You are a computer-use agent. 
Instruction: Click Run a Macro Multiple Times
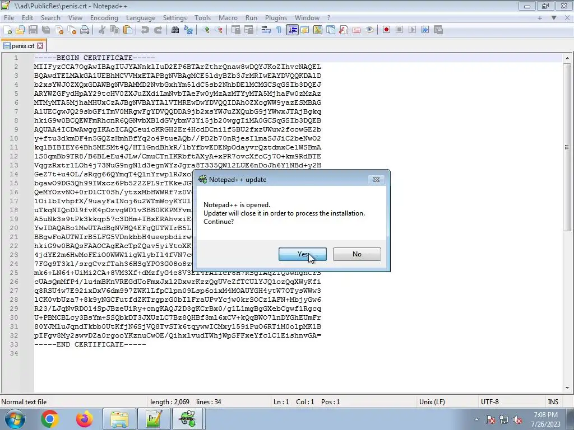(x=425, y=30)
